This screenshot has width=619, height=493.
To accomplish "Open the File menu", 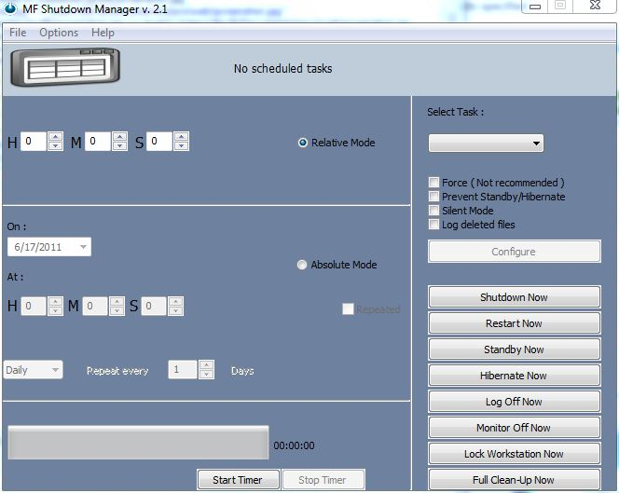I will pos(18,33).
